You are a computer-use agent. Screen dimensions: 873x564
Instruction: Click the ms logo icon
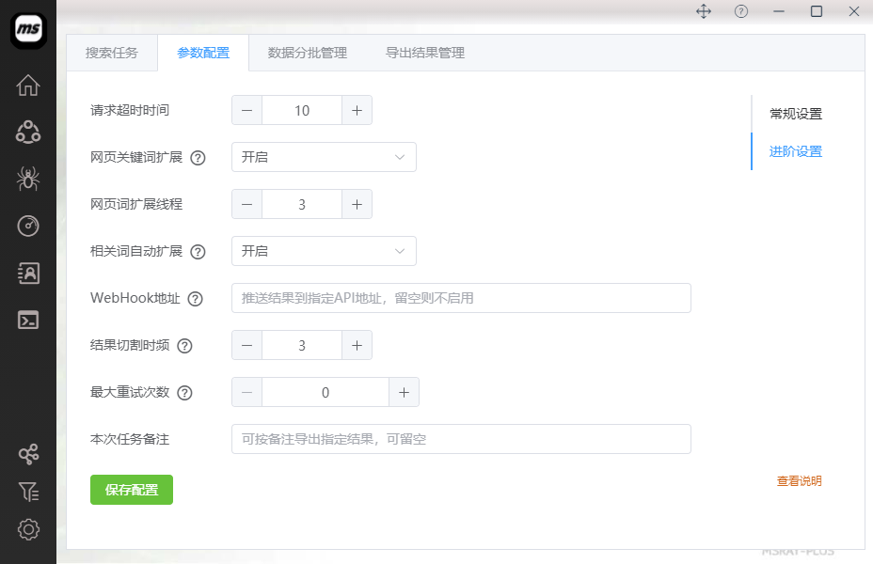(28, 30)
